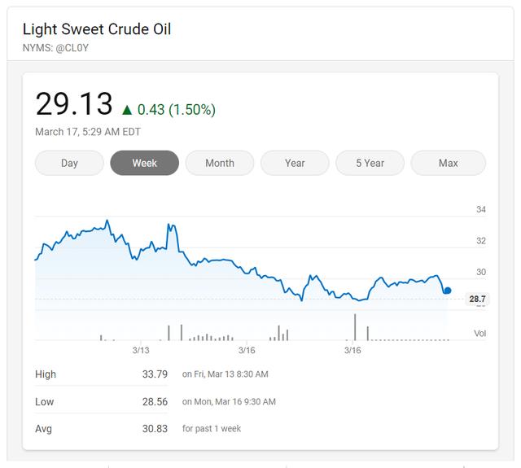Click the Vol label beside volume bars
521x468 pixels.
click(481, 334)
